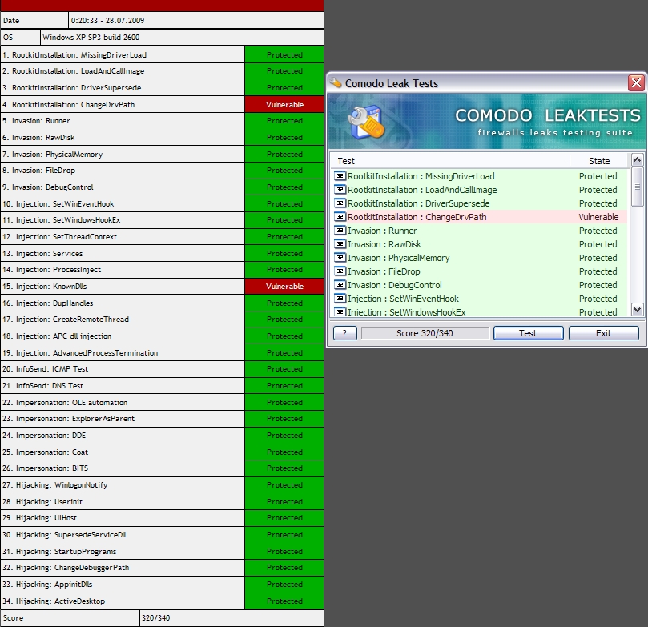Image resolution: width=648 pixels, height=627 pixels.
Task: Click the Comodo Leaktests banner logo icon
Action: (x=365, y=123)
